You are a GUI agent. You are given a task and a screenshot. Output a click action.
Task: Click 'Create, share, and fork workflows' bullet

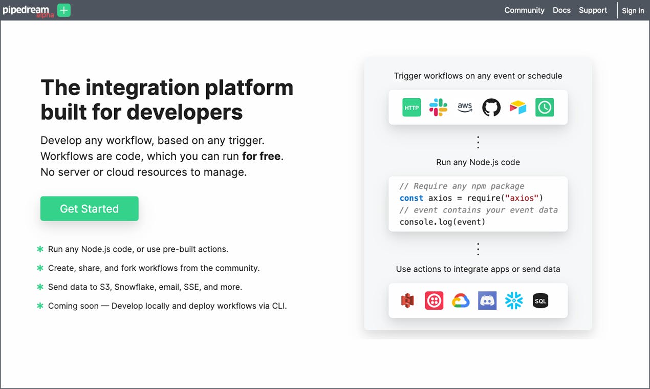click(x=154, y=268)
